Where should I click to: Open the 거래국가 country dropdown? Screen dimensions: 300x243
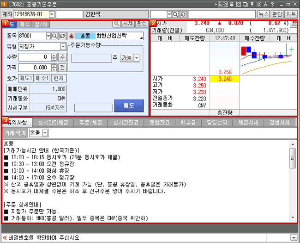click(x=45, y=133)
